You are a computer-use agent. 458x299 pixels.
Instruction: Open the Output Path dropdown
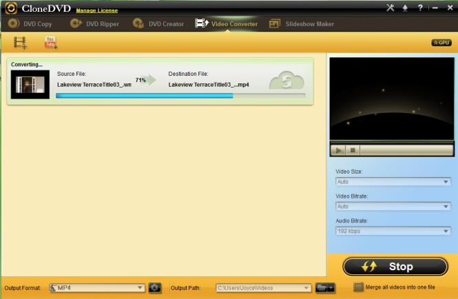pos(263,288)
